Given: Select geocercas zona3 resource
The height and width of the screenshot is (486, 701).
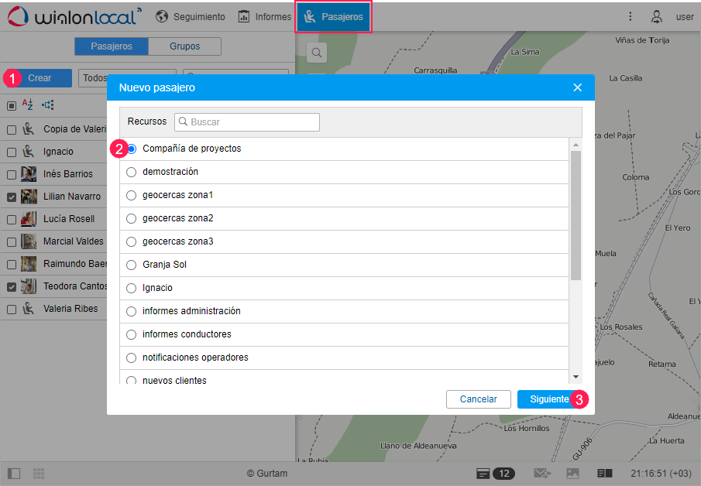Looking at the screenshot, I should point(131,241).
